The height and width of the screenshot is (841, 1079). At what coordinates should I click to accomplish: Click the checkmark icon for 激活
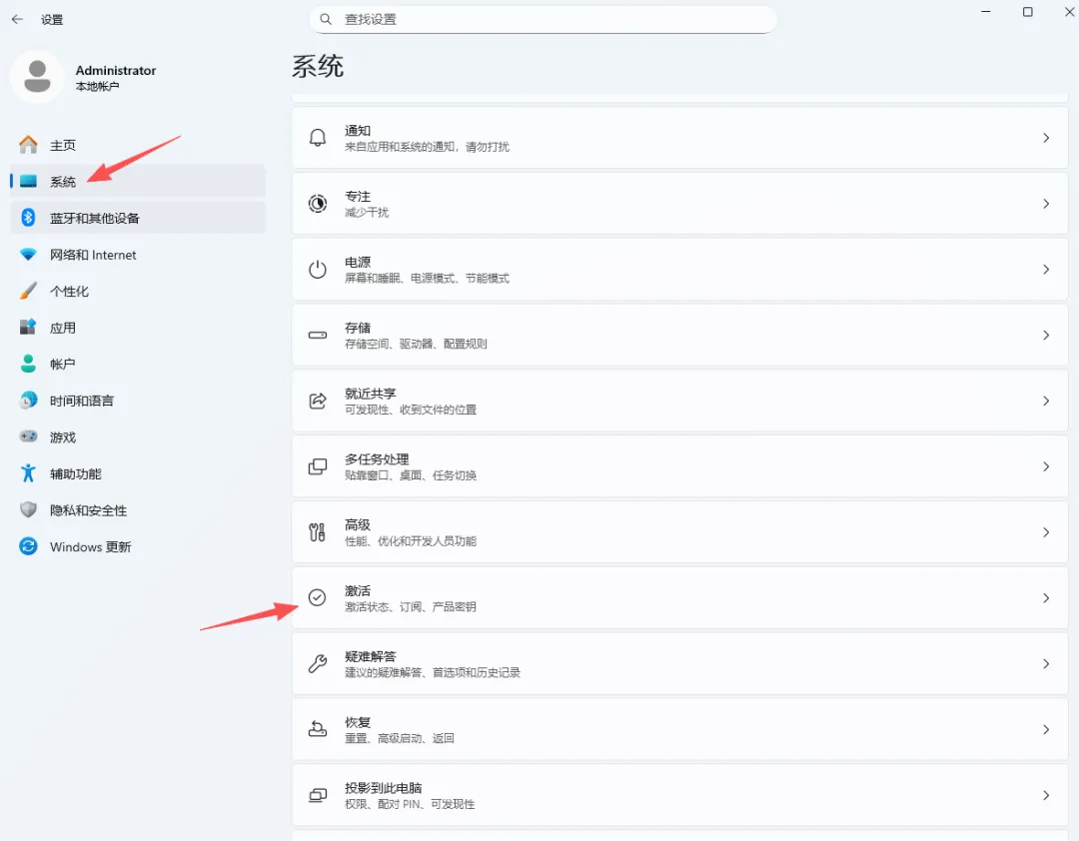318,597
